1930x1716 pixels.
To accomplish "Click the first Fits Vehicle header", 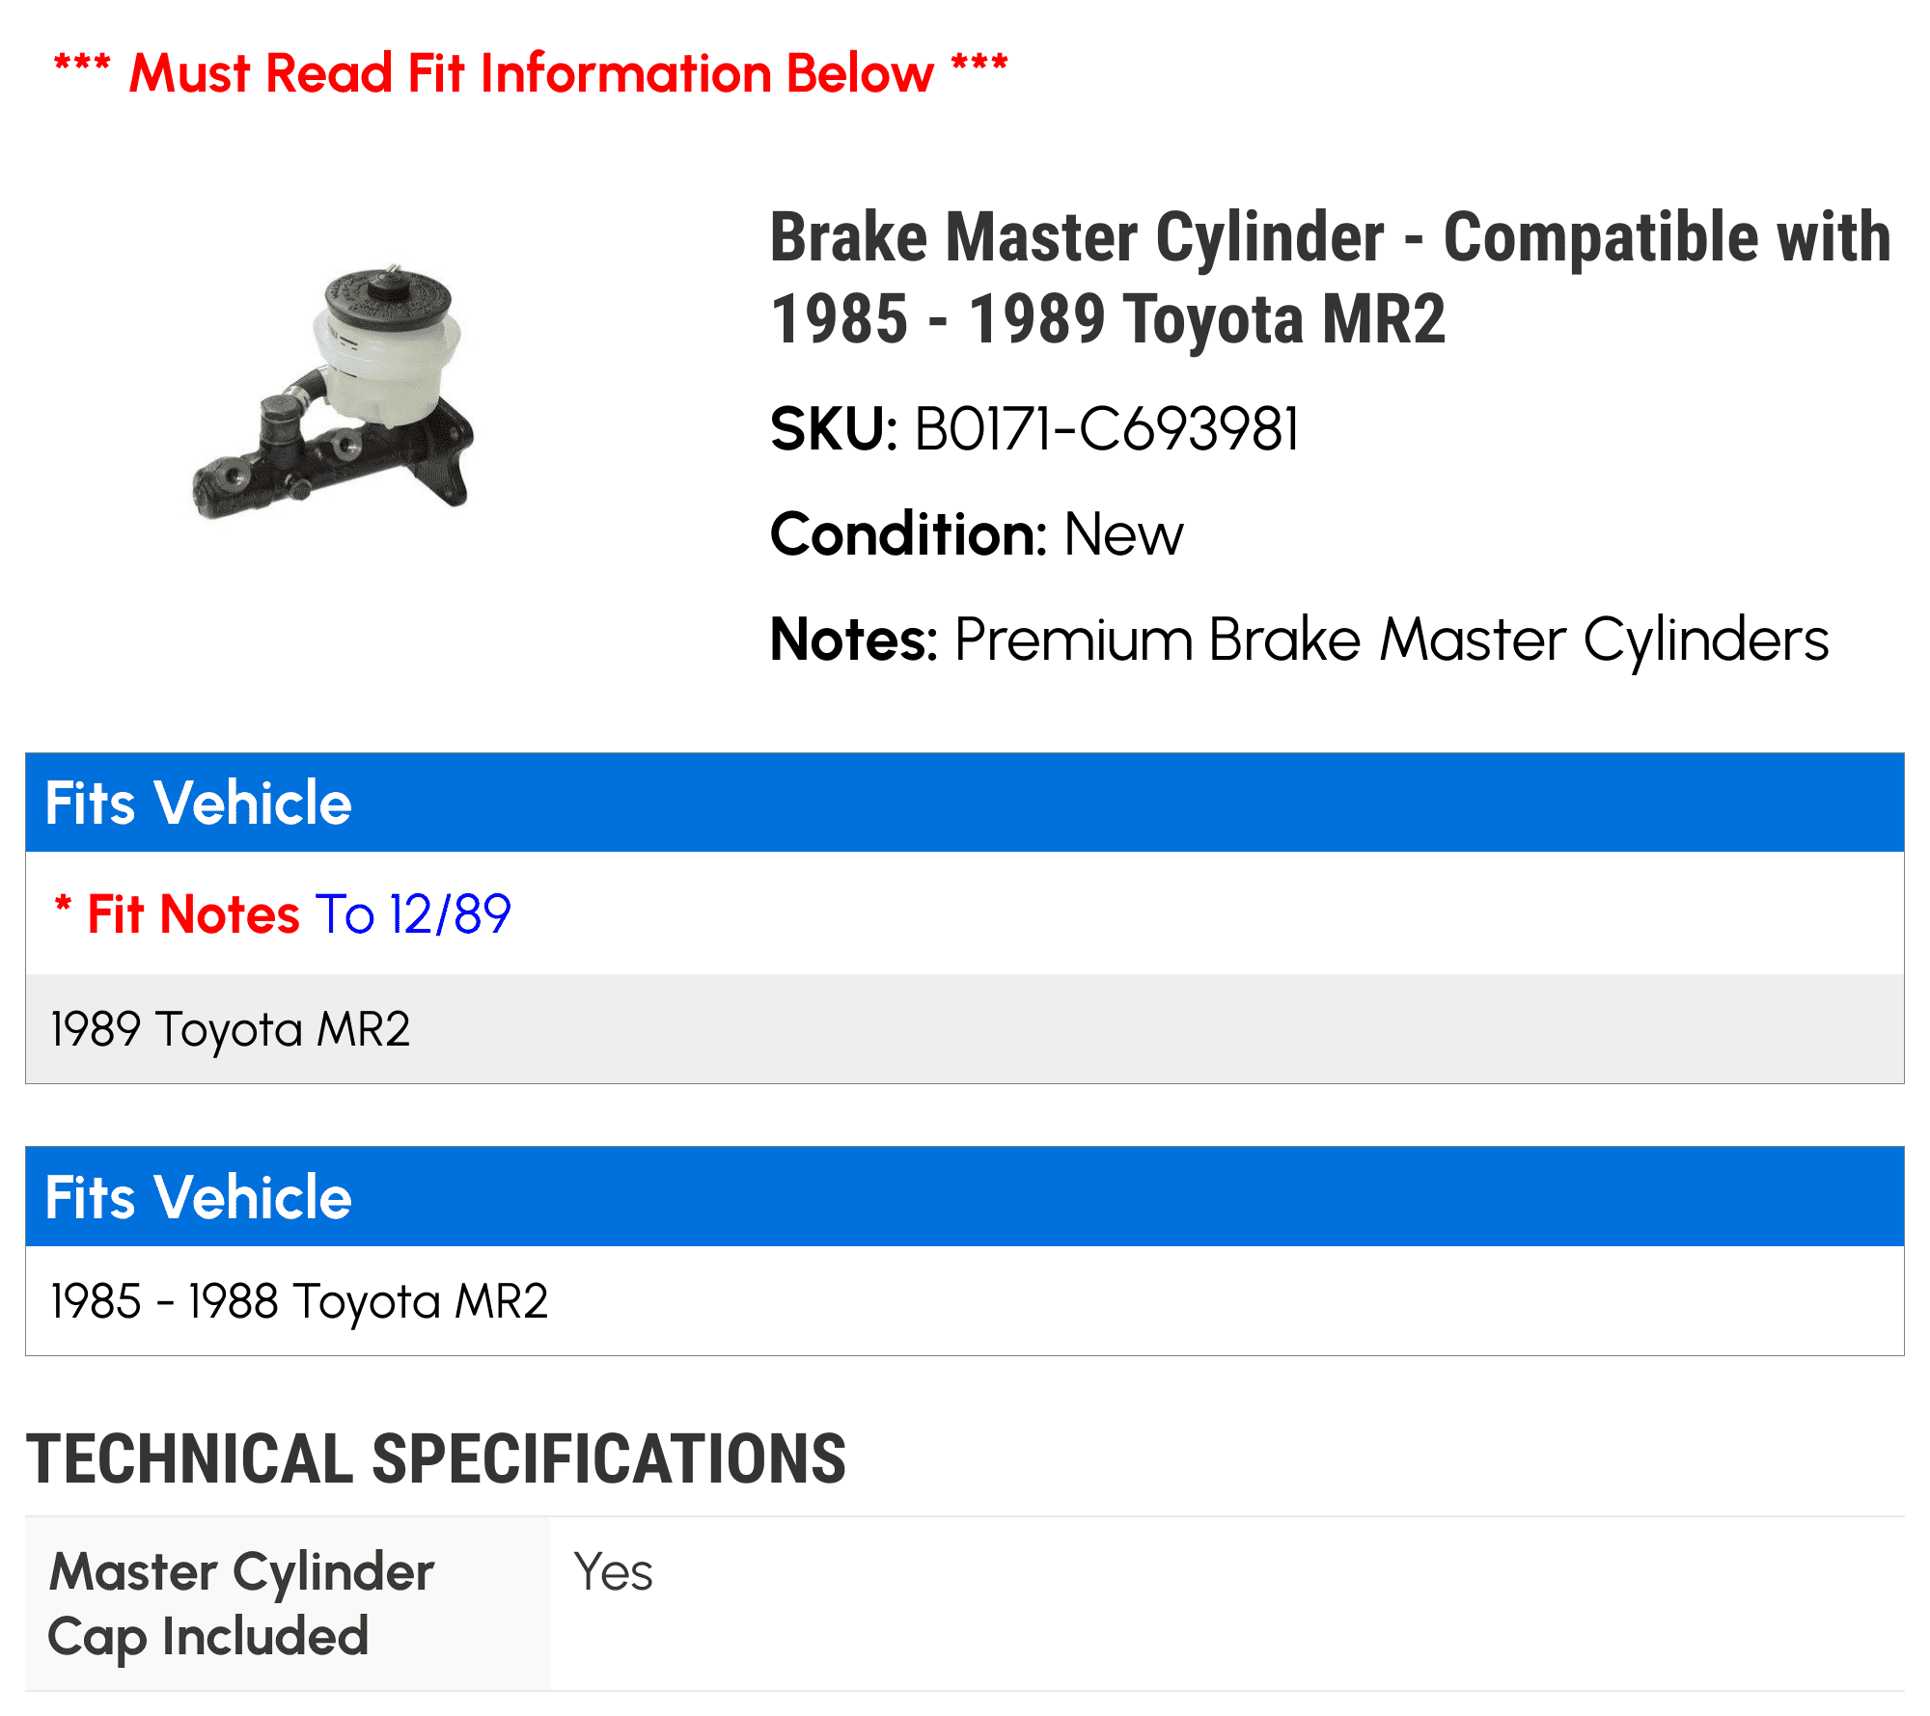I will tap(199, 803).
